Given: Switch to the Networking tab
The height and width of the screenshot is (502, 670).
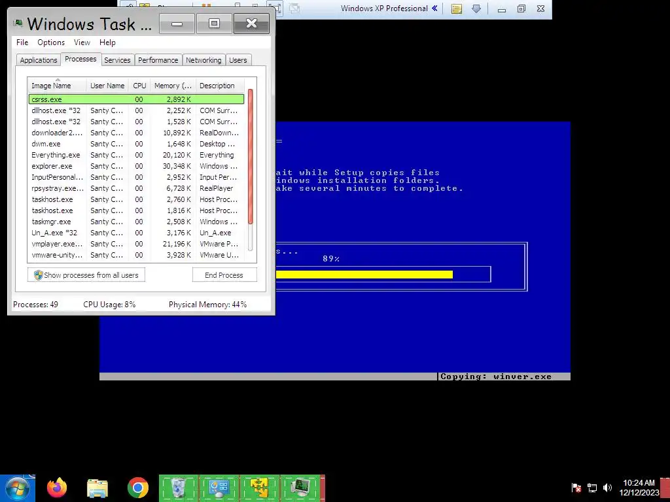Looking at the screenshot, I should point(203,60).
